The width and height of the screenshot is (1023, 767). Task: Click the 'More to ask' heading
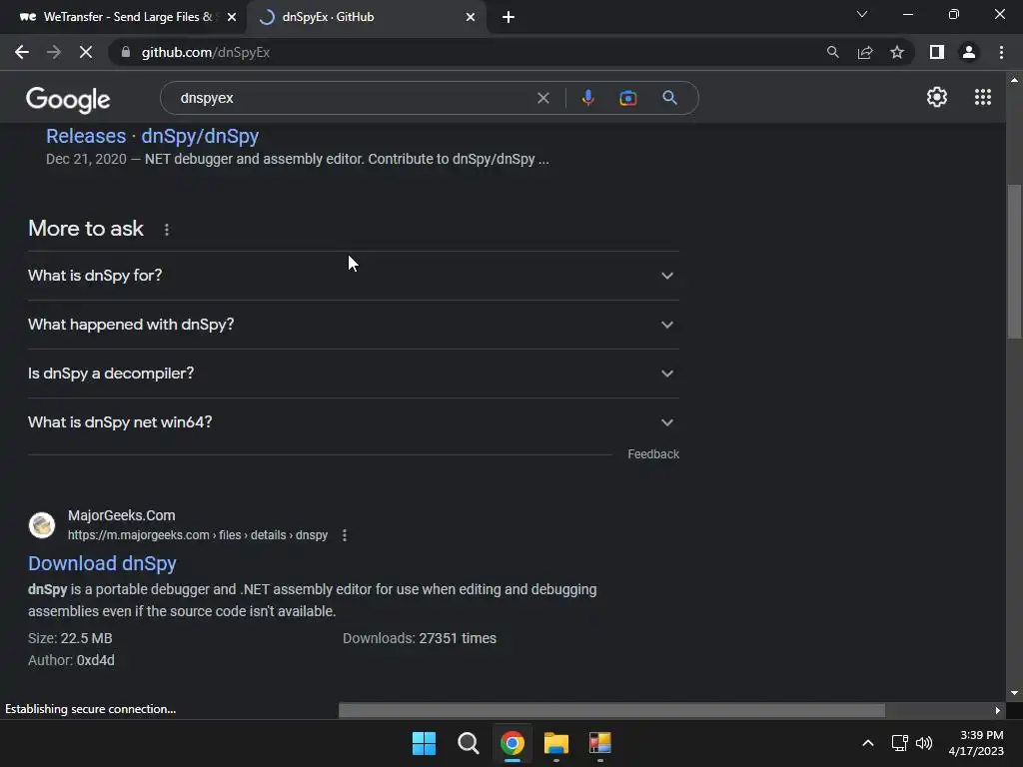pos(86,229)
